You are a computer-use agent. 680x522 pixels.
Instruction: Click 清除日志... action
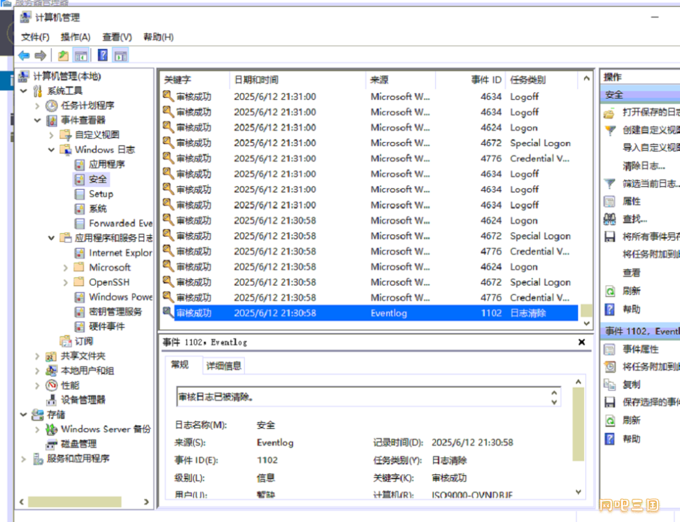pos(644,166)
